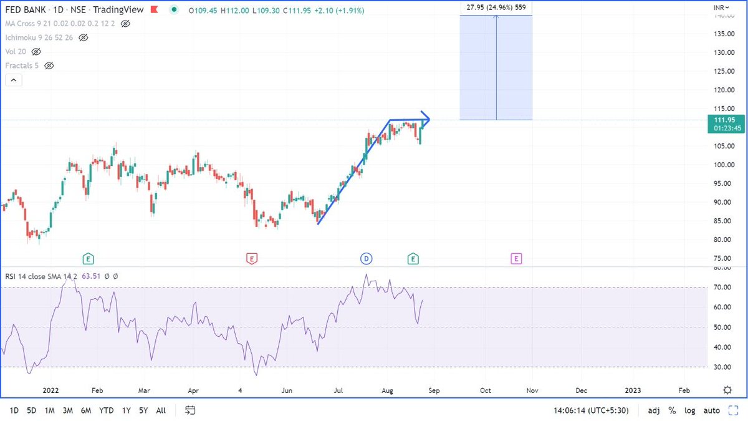Unhide the Vol 20 indicator

pyautogui.click(x=36, y=51)
